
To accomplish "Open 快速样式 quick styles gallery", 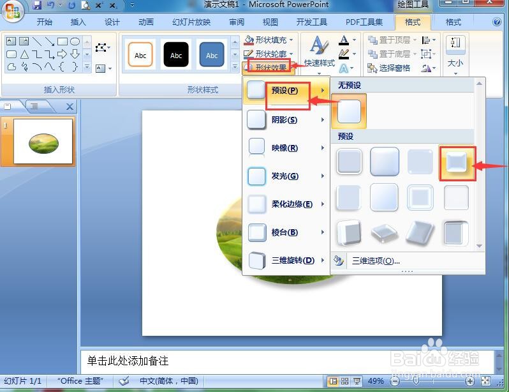I will click(x=319, y=55).
